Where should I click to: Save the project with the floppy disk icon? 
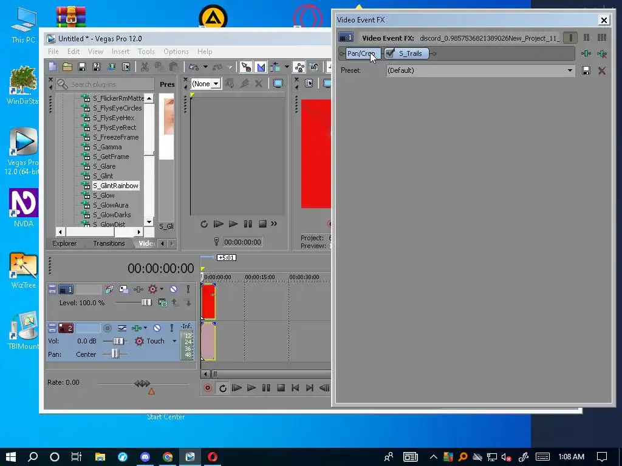(x=82, y=67)
